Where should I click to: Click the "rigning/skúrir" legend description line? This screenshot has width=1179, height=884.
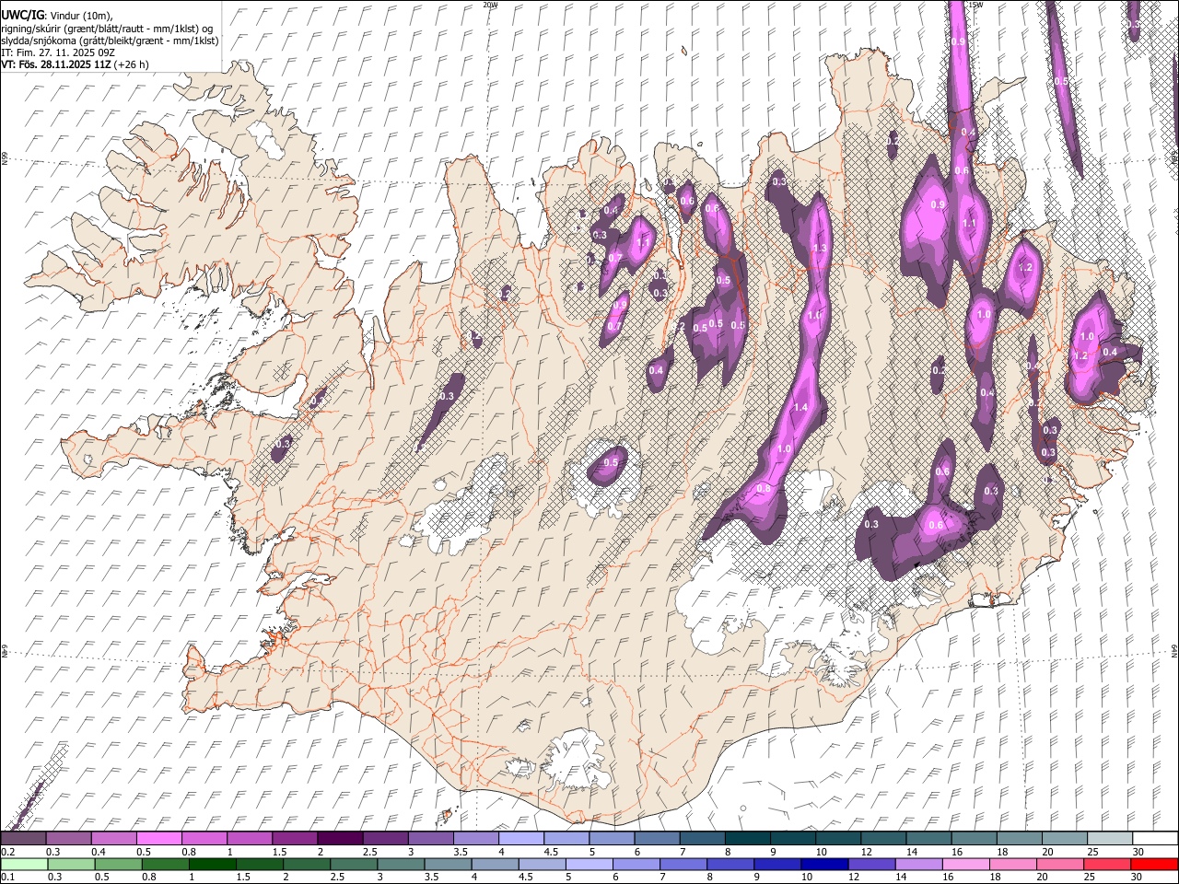pyautogui.click(x=108, y=28)
